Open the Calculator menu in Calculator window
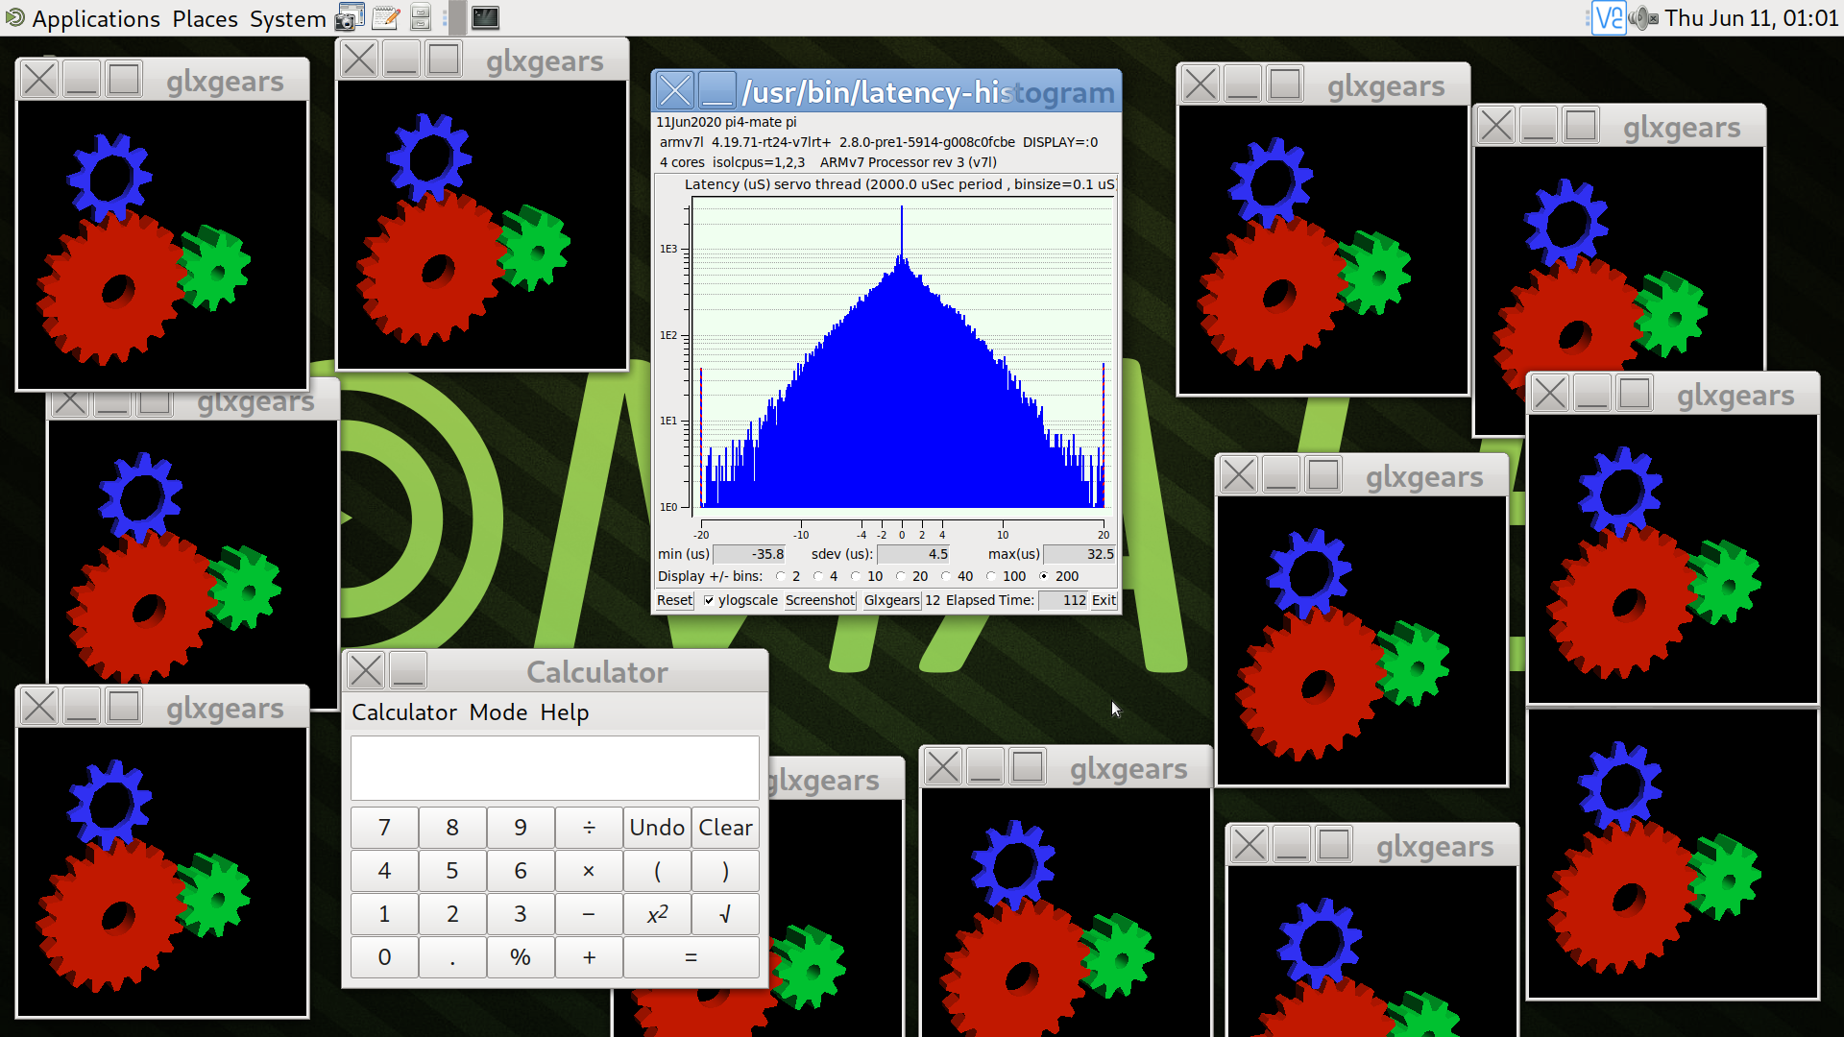1844x1037 pixels. click(403, 712)
